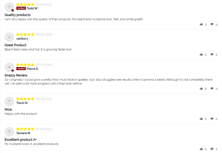This screenshot has width=222, height=153.
Task: Give thumbs up to Travis N.'s review
Action: pyautogui.click(x=201, y=119)
